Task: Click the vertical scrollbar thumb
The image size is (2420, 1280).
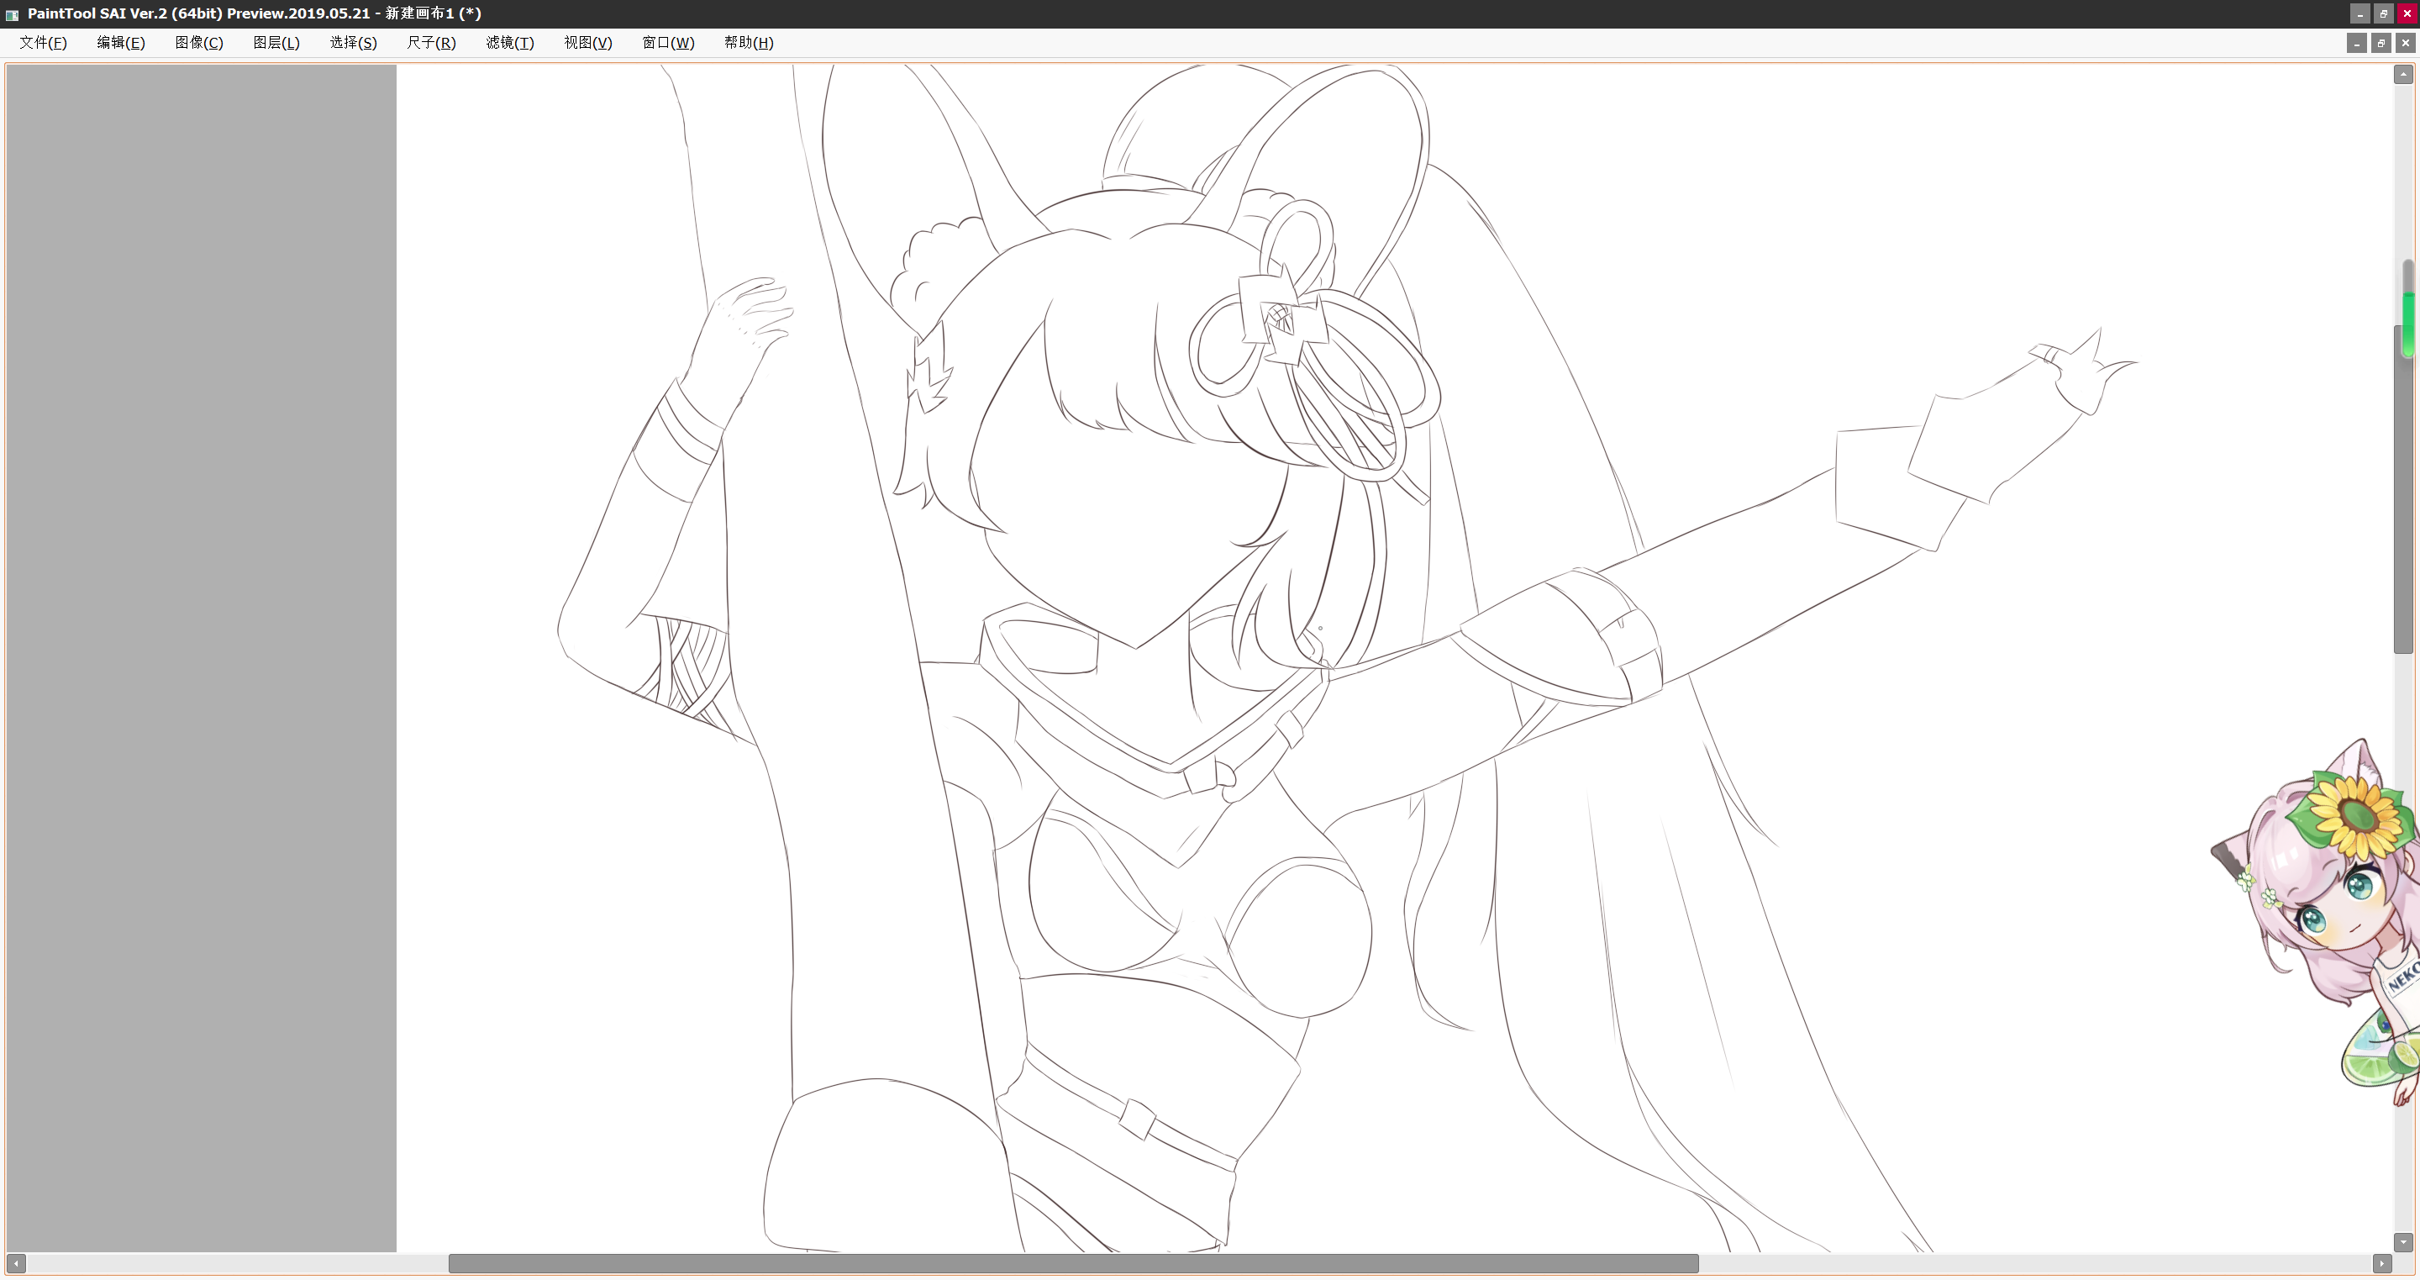Action: pyautogui.click(x=2404, y=488)
